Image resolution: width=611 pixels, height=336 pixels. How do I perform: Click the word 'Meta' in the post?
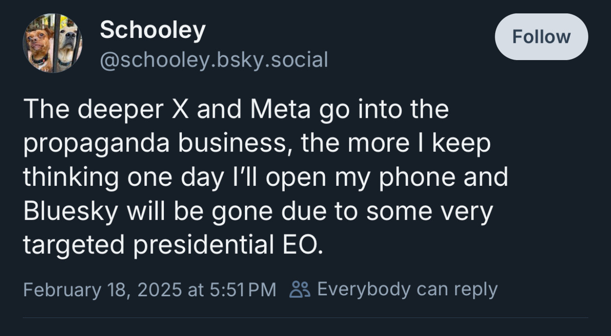click(x=280, y=109)
